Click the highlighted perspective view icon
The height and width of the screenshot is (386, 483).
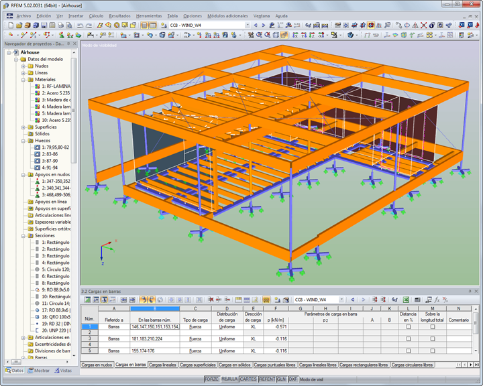(x=284, y=35)
